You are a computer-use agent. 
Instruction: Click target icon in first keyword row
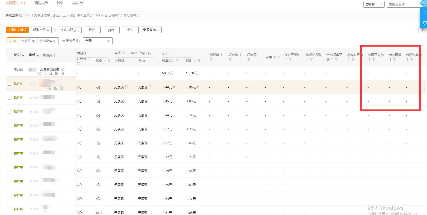(44, 88)
